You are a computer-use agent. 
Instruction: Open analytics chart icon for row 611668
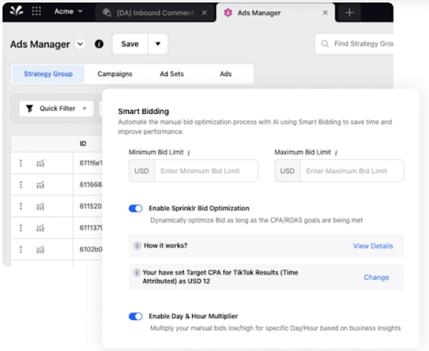point(40,185)
